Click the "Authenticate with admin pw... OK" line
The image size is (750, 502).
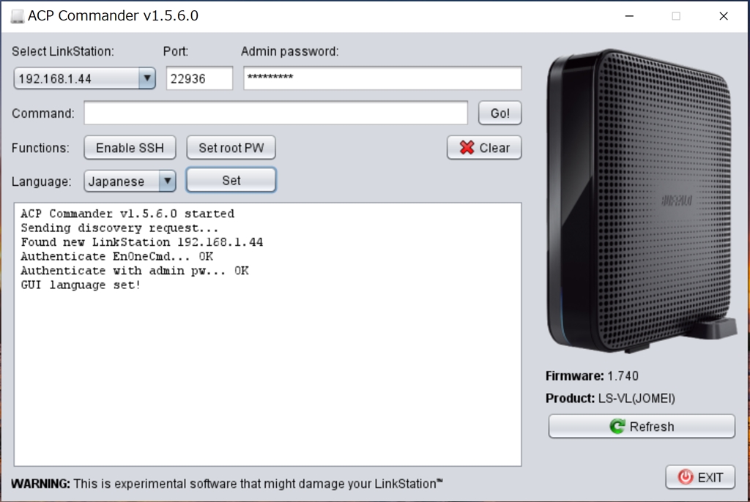click(x=135, y=271)
